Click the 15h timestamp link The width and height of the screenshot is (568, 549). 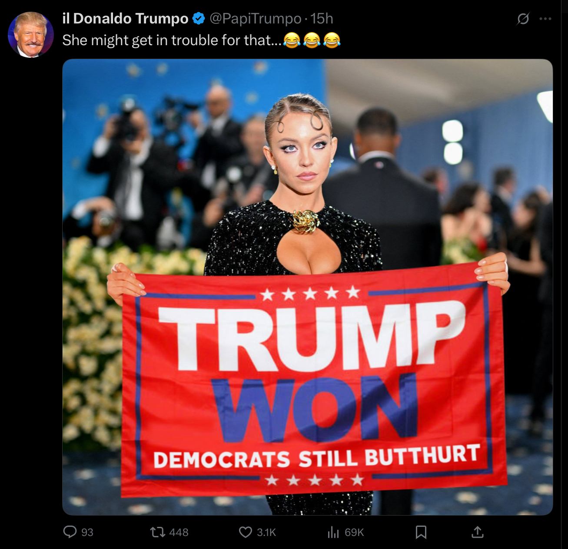(322, 19)
